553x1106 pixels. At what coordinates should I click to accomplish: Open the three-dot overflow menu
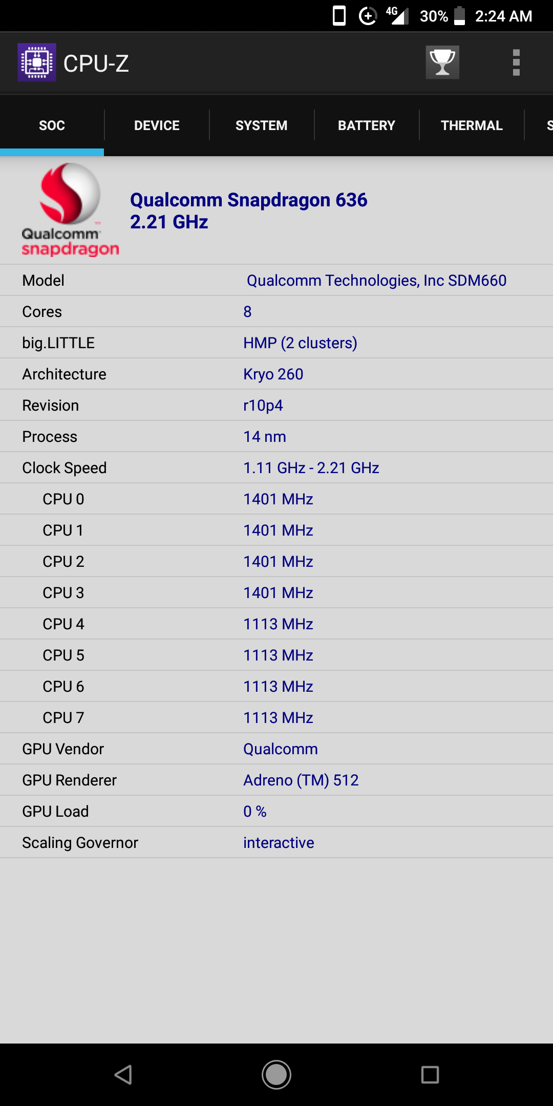(516, 62)
